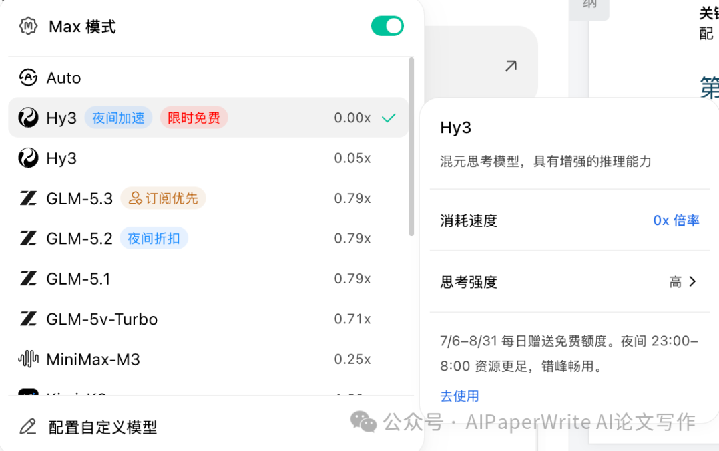Choose the GLM-5.1 model
Viewport: 719px width, 451px height.
coord(208,279)
